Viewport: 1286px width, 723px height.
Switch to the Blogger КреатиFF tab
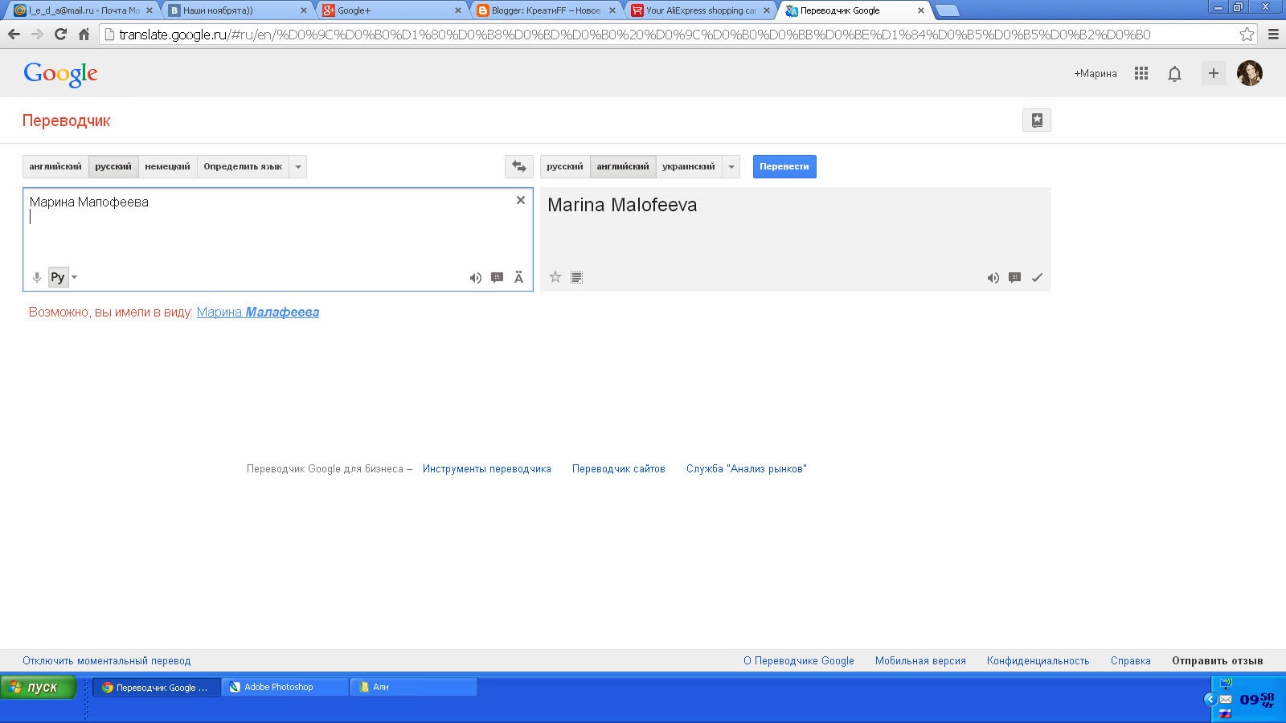pyautogui.click(x=547, y=10)
